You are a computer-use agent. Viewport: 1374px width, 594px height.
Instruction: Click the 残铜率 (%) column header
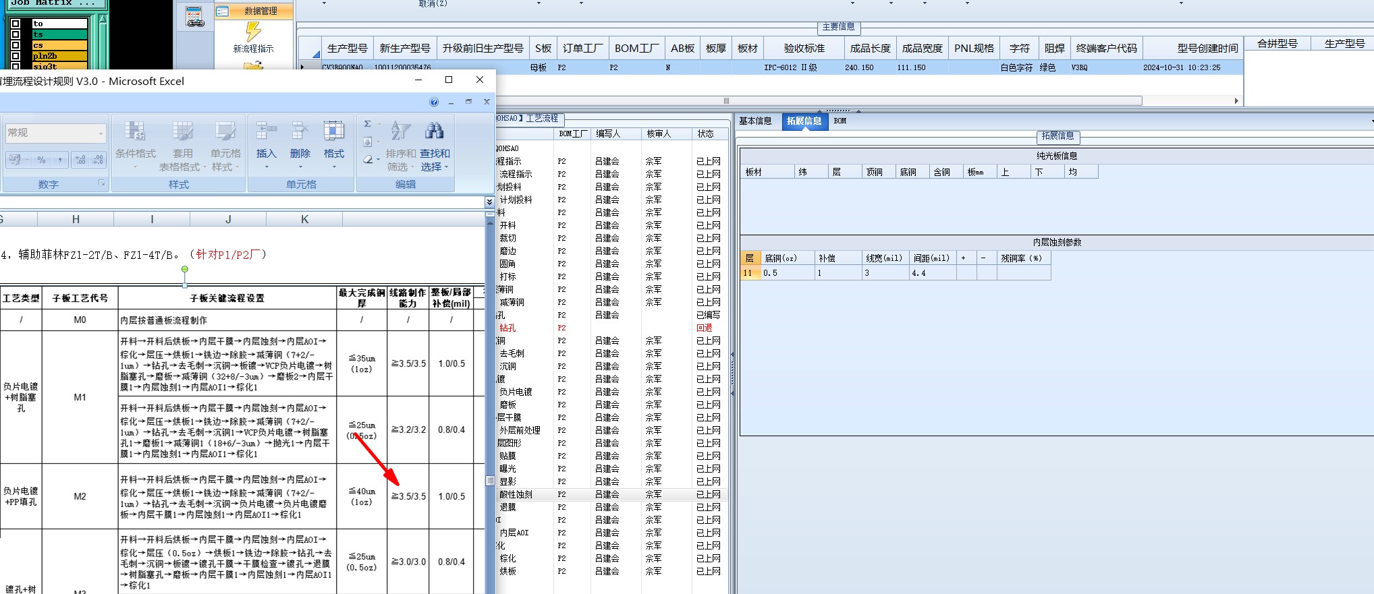[x=1023, y=258]
